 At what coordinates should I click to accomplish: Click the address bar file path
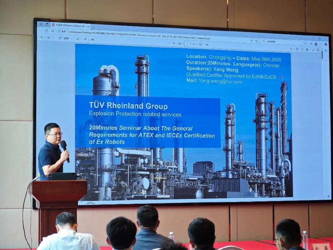pos(139,36)
